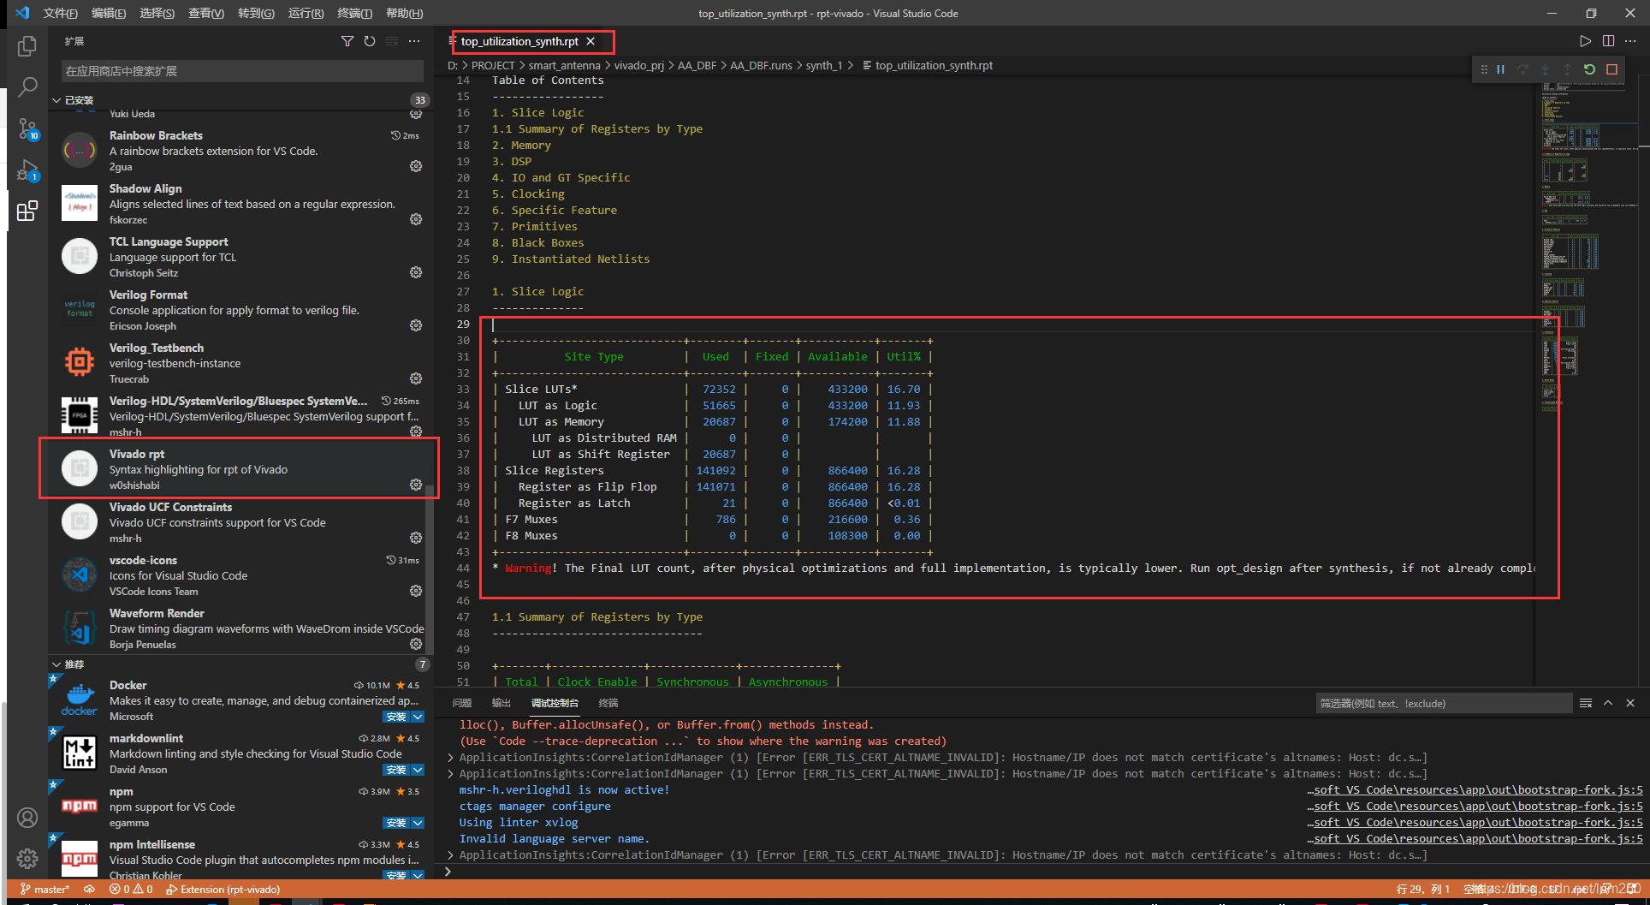Collapse the installed extensions section
This screenshot has width=1650, height=905.
coord(240,100)
